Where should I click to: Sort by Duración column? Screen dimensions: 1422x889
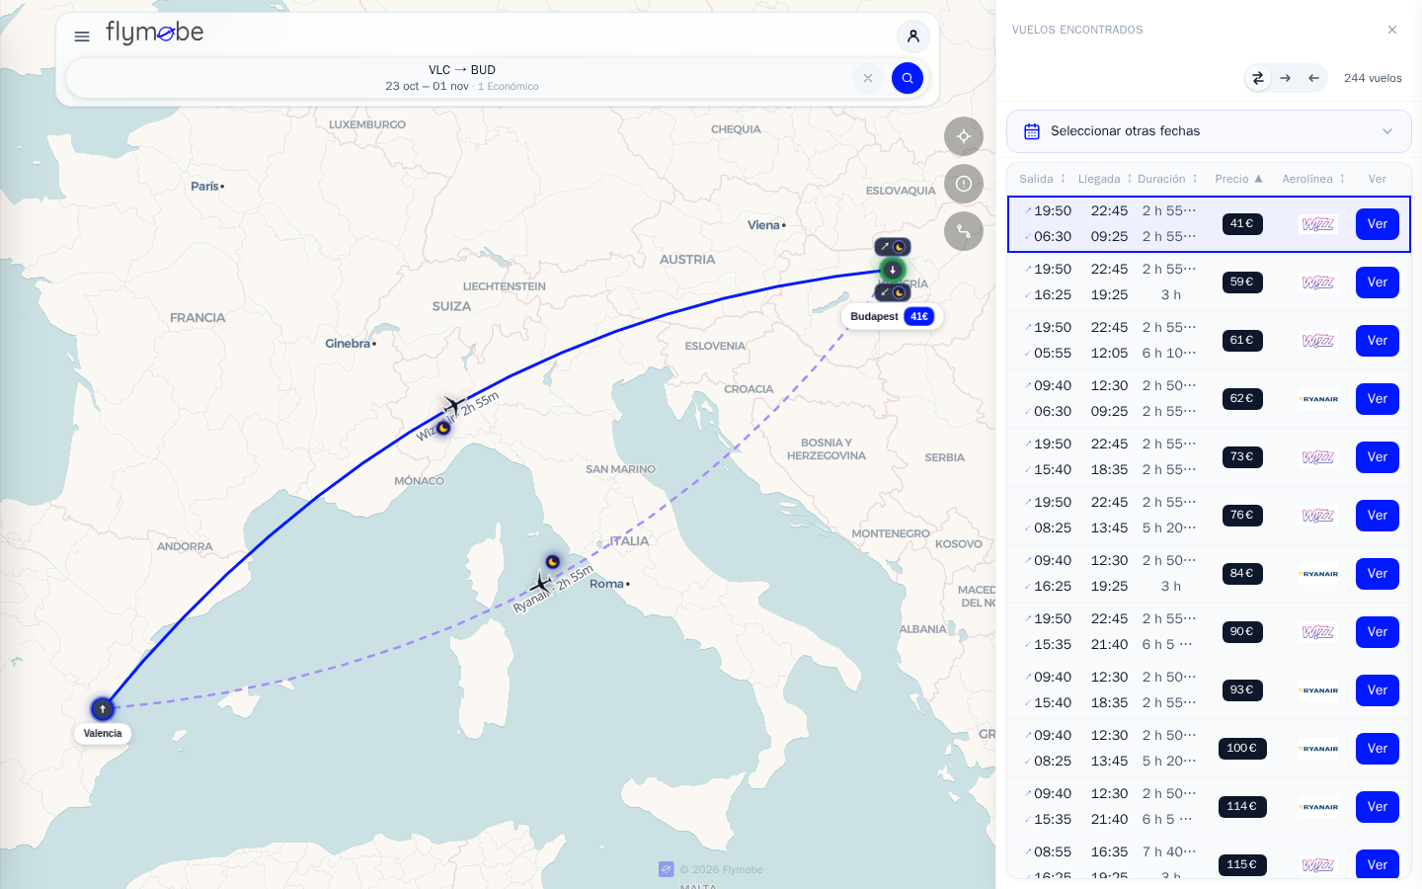click(x=1167, y=179)
